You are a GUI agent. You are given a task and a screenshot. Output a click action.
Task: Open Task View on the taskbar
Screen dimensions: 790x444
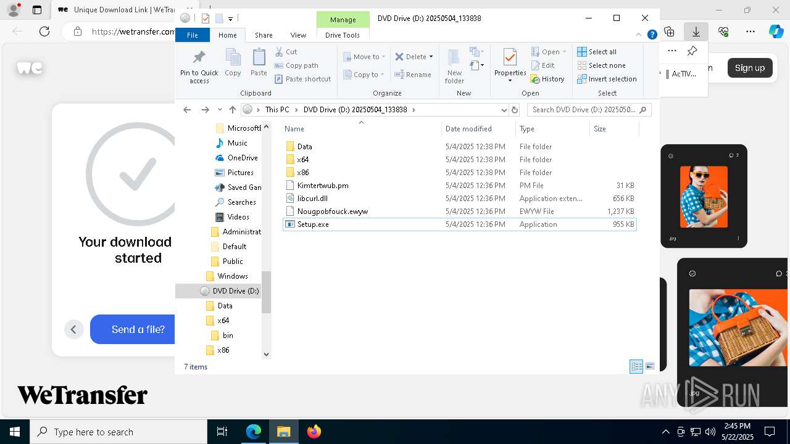[x=222, y=432]
